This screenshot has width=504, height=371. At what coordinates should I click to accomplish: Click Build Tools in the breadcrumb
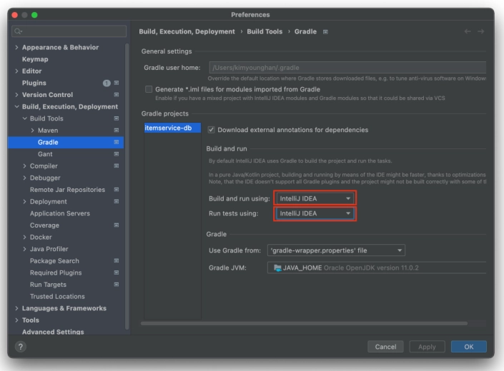click(265, 31)
